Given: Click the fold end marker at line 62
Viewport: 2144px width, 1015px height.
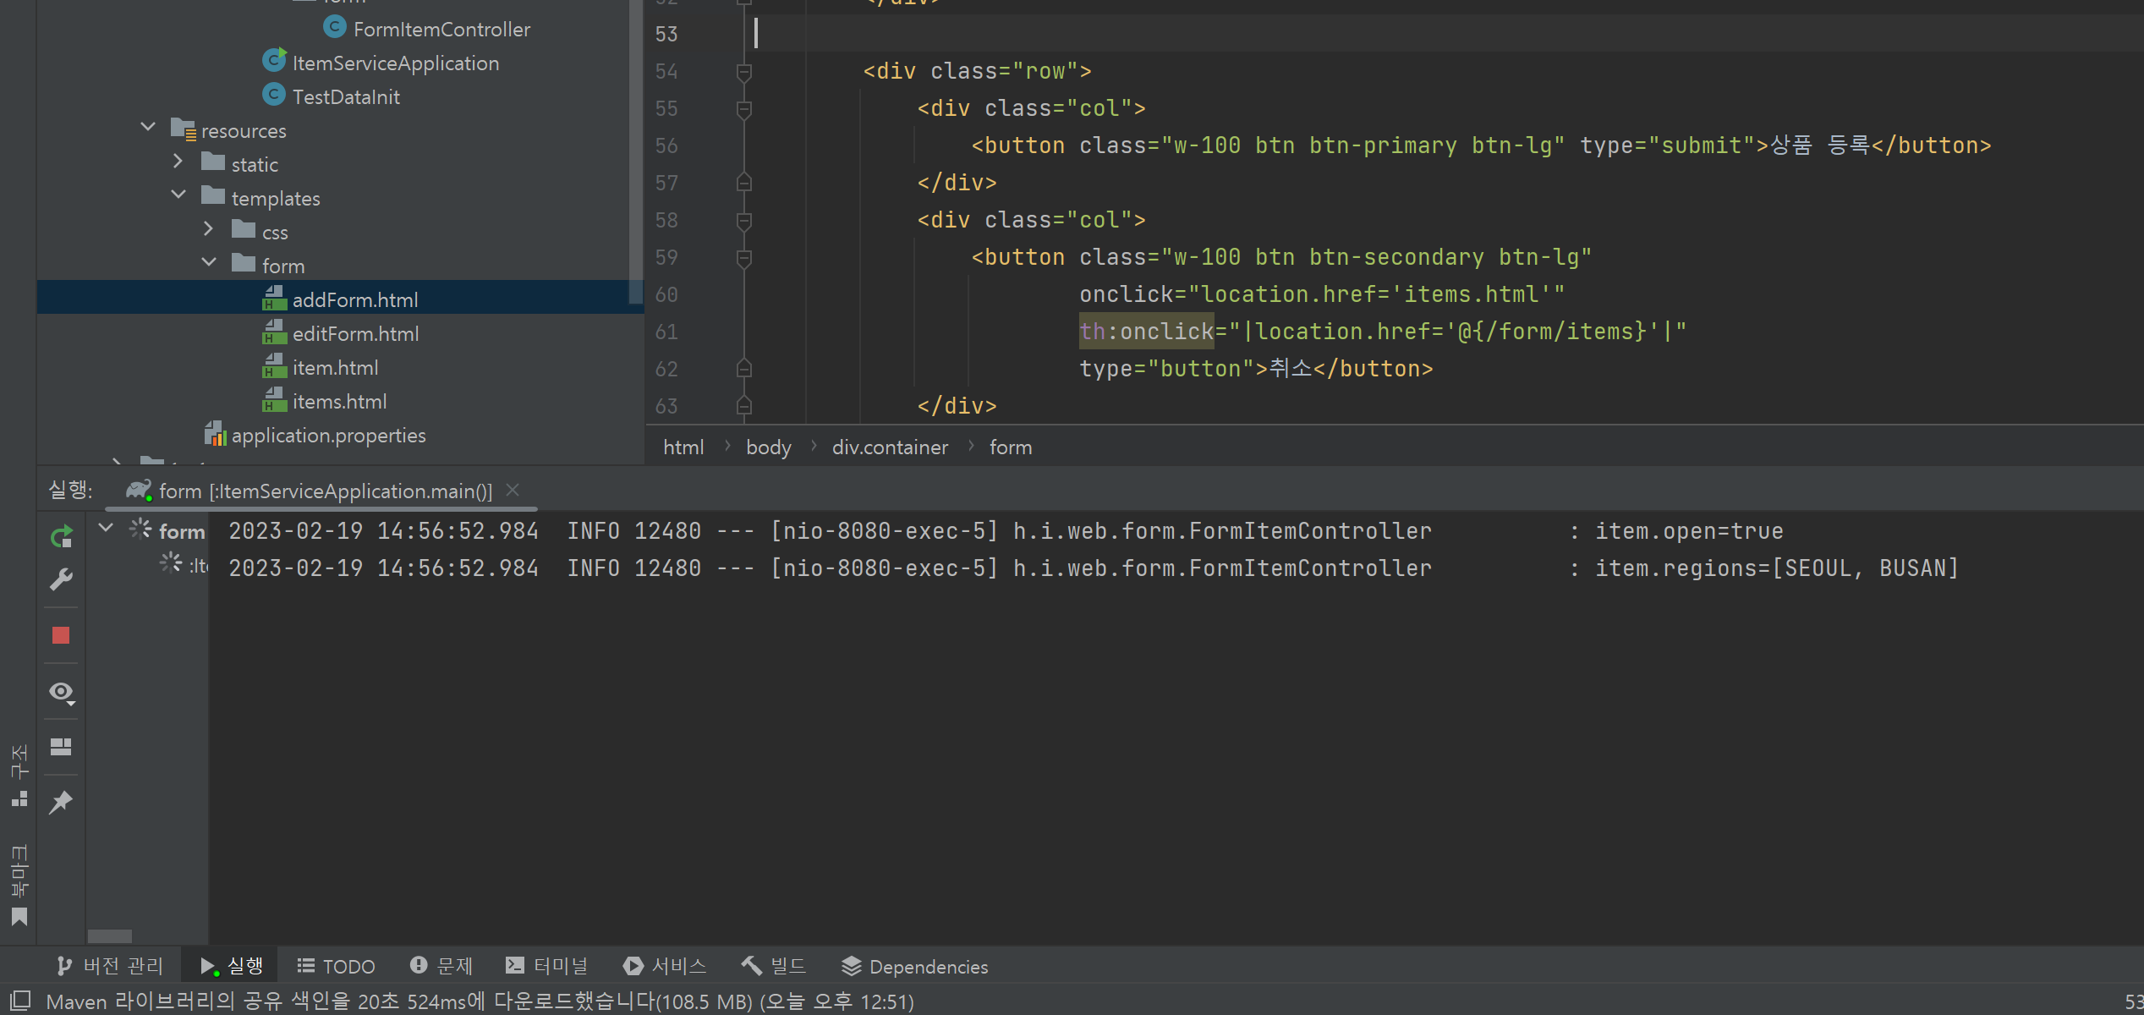Looking at the screenshot, I should [x=744, y=370].
